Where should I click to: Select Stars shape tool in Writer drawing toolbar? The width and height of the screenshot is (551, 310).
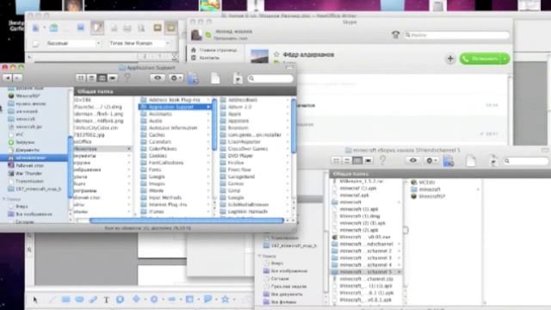[225, 300]
